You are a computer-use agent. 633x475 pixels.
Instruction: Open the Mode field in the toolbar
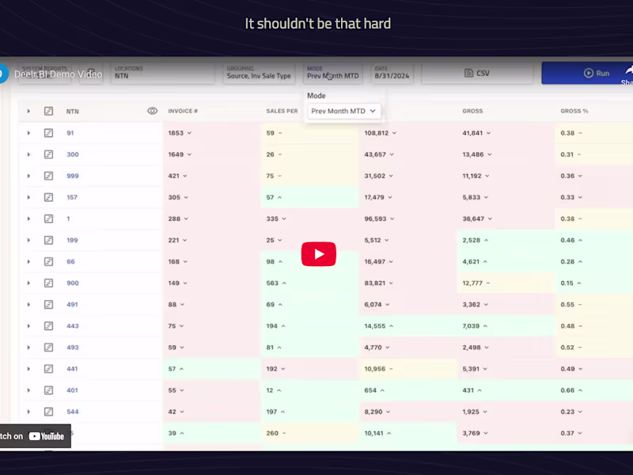tap(332, 73)
